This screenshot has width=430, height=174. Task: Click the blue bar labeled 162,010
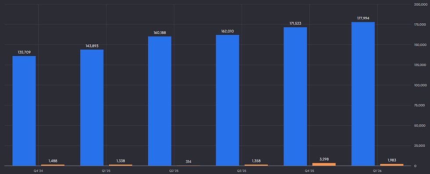227,100
